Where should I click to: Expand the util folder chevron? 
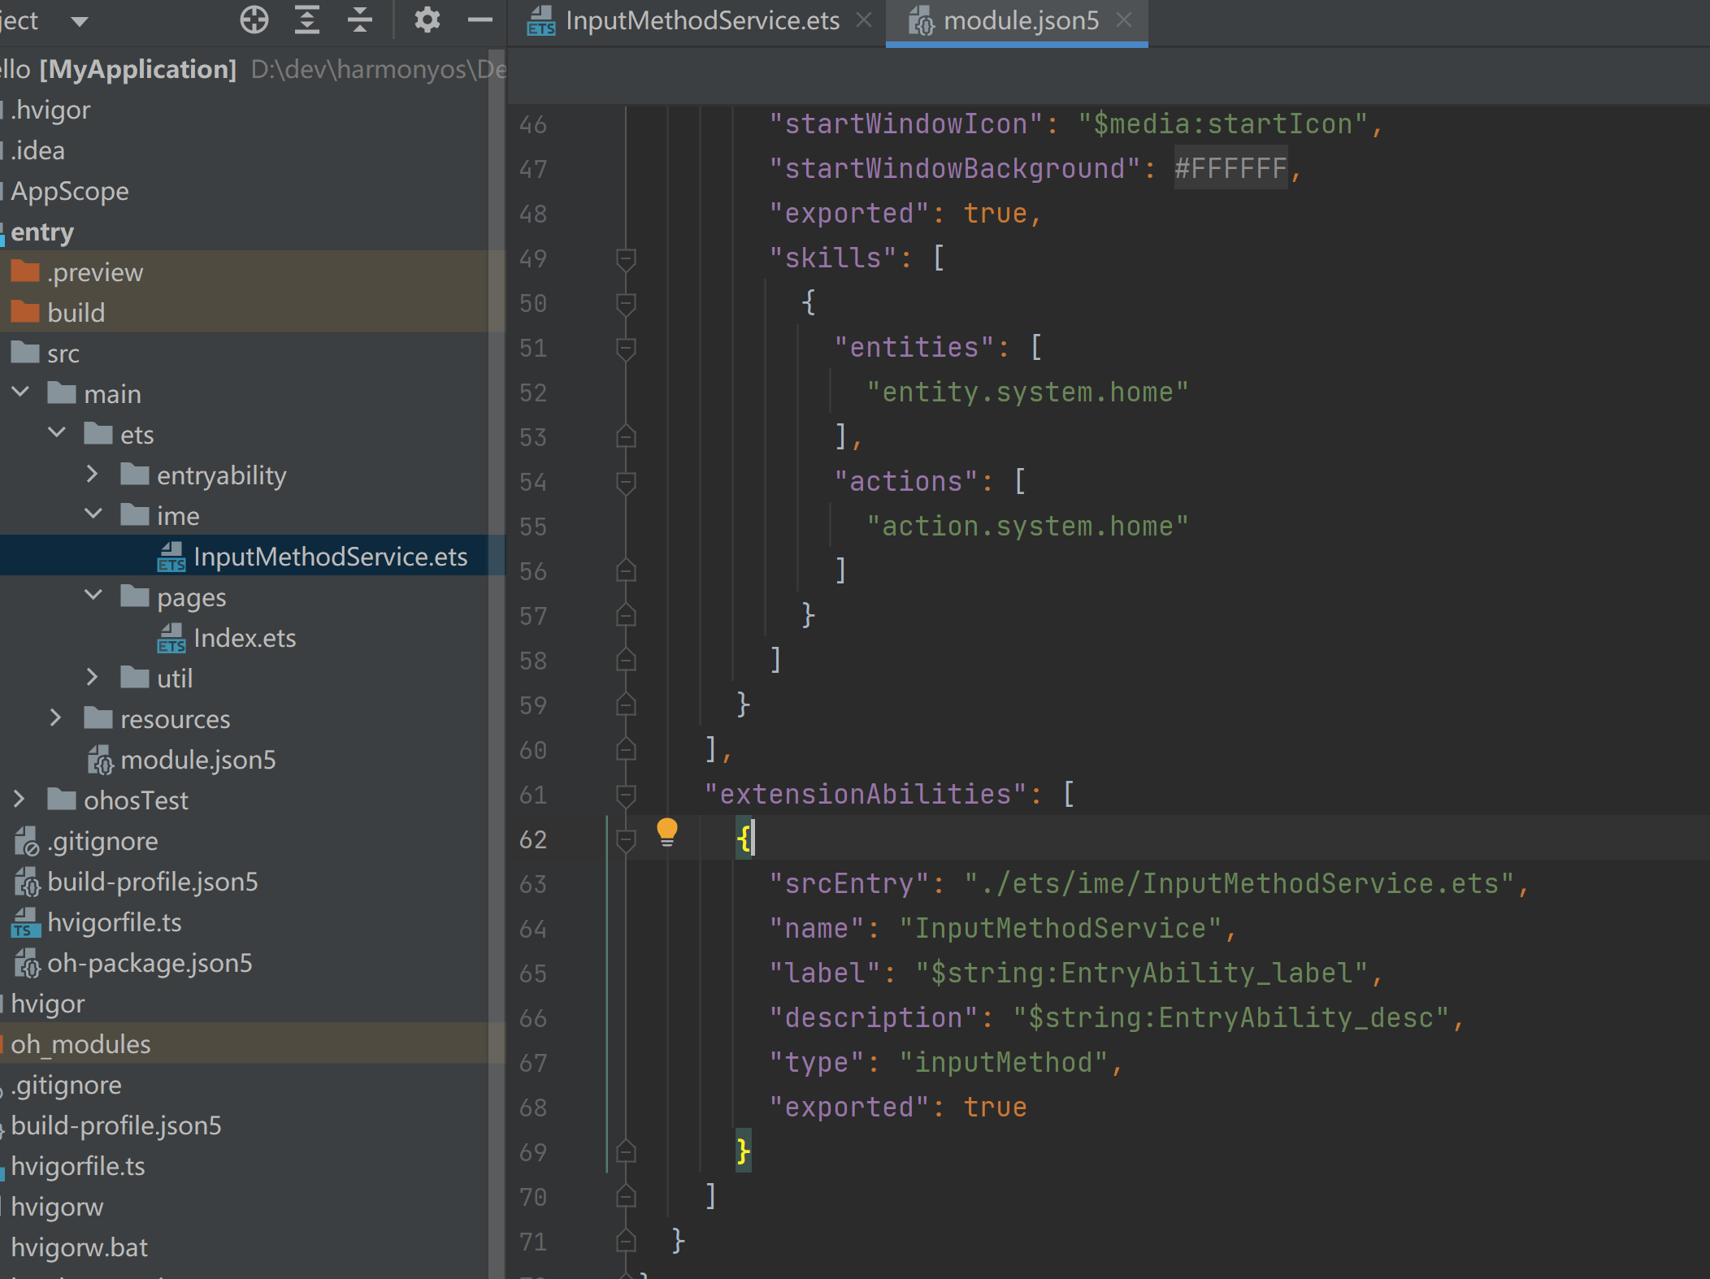[x=93, y=678]
